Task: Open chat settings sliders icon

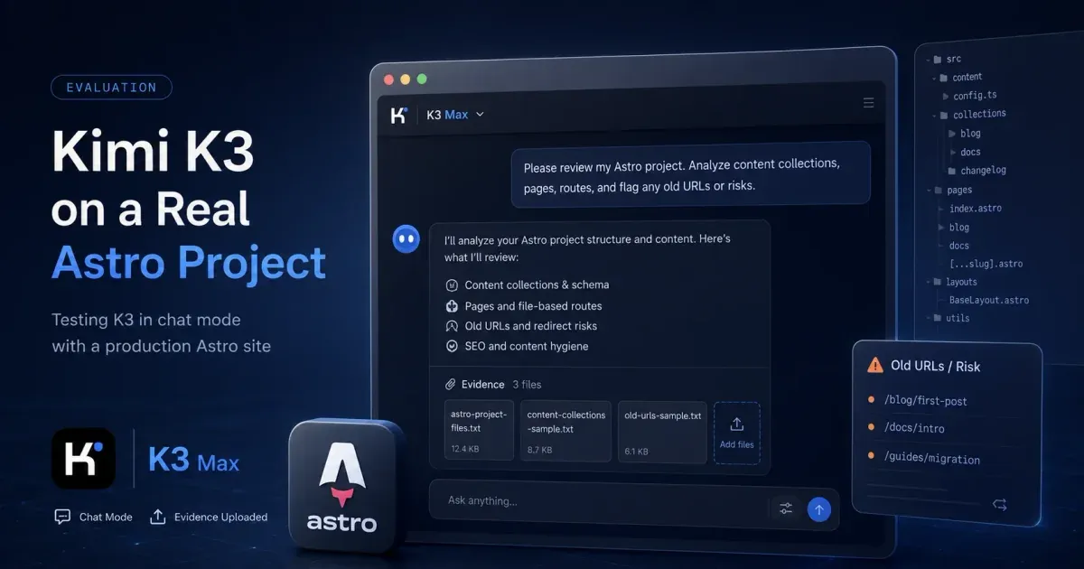Action: click(x=786, y=508)
